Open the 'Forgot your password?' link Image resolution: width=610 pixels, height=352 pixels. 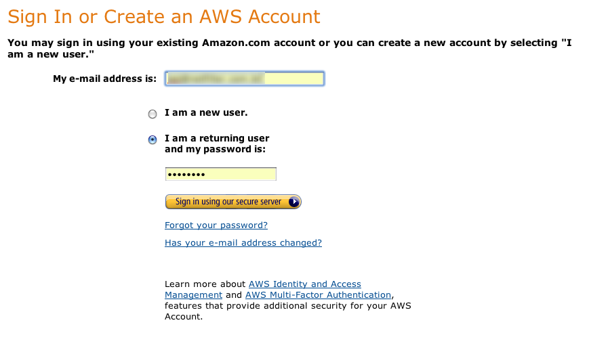tap(216, 225)
